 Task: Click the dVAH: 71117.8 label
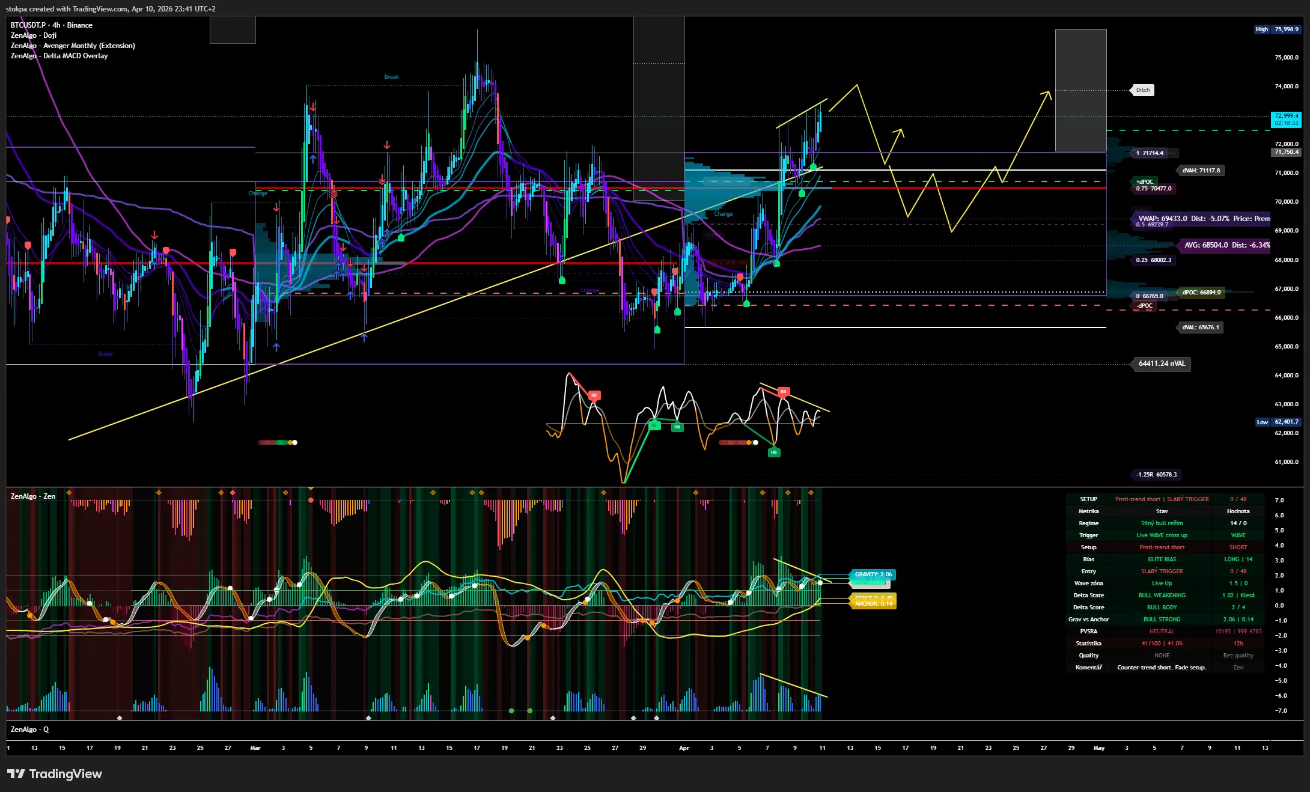click(x=1201, y=171)
